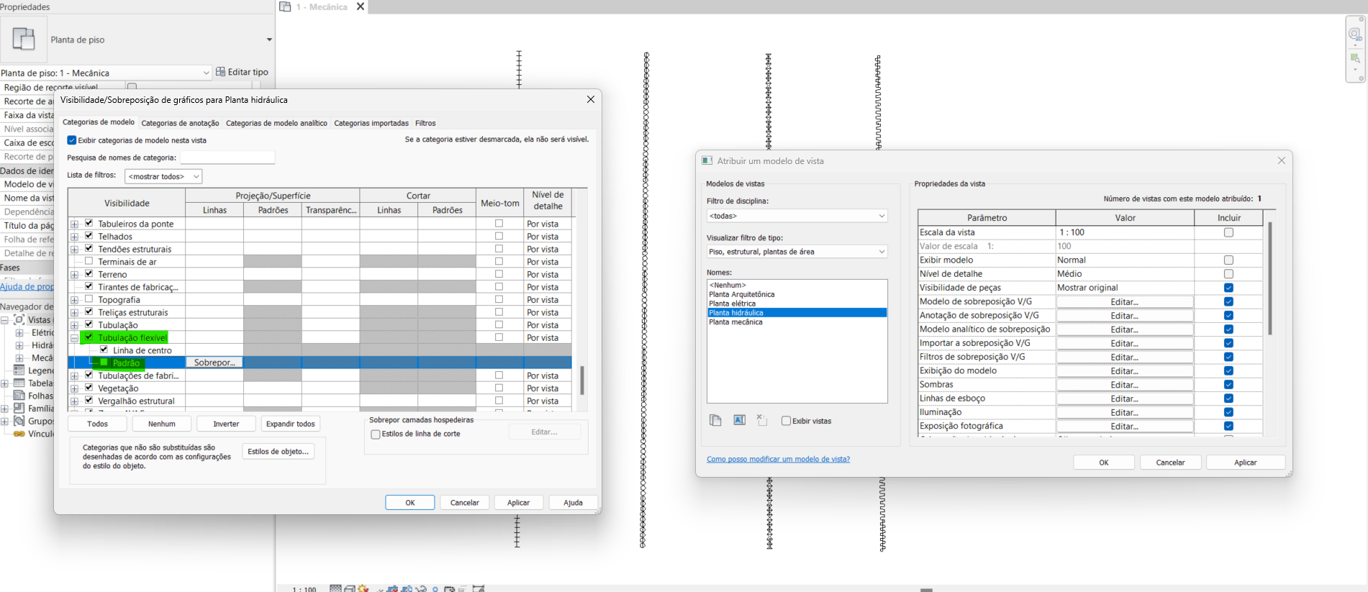Click the Visual Style cube icon in status bar

point(350,588)
